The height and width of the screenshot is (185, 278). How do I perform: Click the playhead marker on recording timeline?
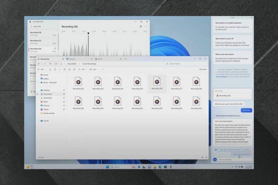88,33
